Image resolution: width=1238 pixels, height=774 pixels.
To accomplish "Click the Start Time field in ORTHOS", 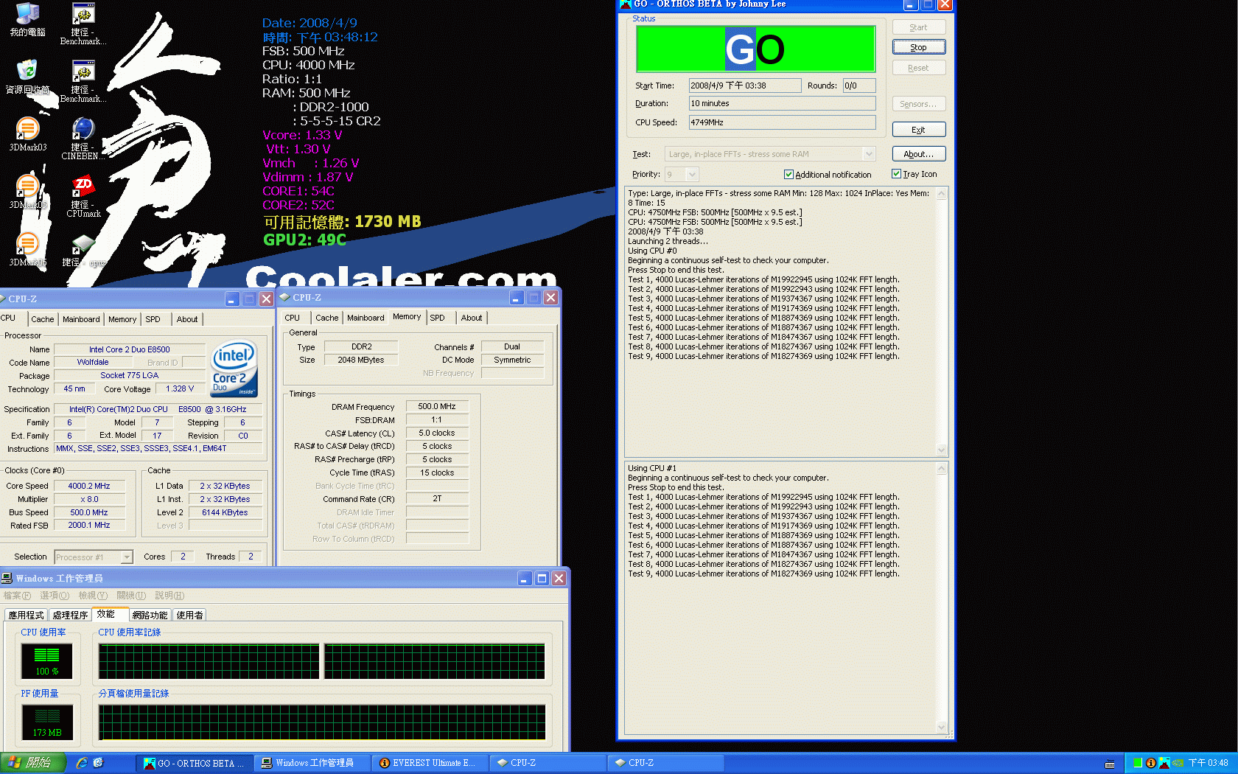I will click(x=745, y=86).
